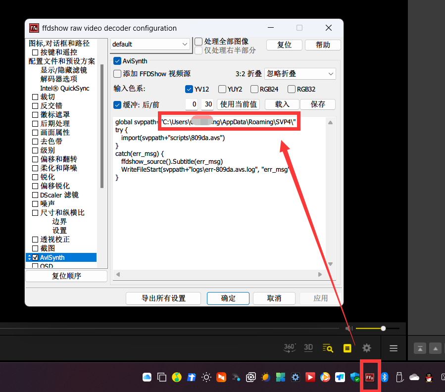The height and width of the screenshot is (392, 445).
Task: Click the 帮助 button
Action: (323, 45)
